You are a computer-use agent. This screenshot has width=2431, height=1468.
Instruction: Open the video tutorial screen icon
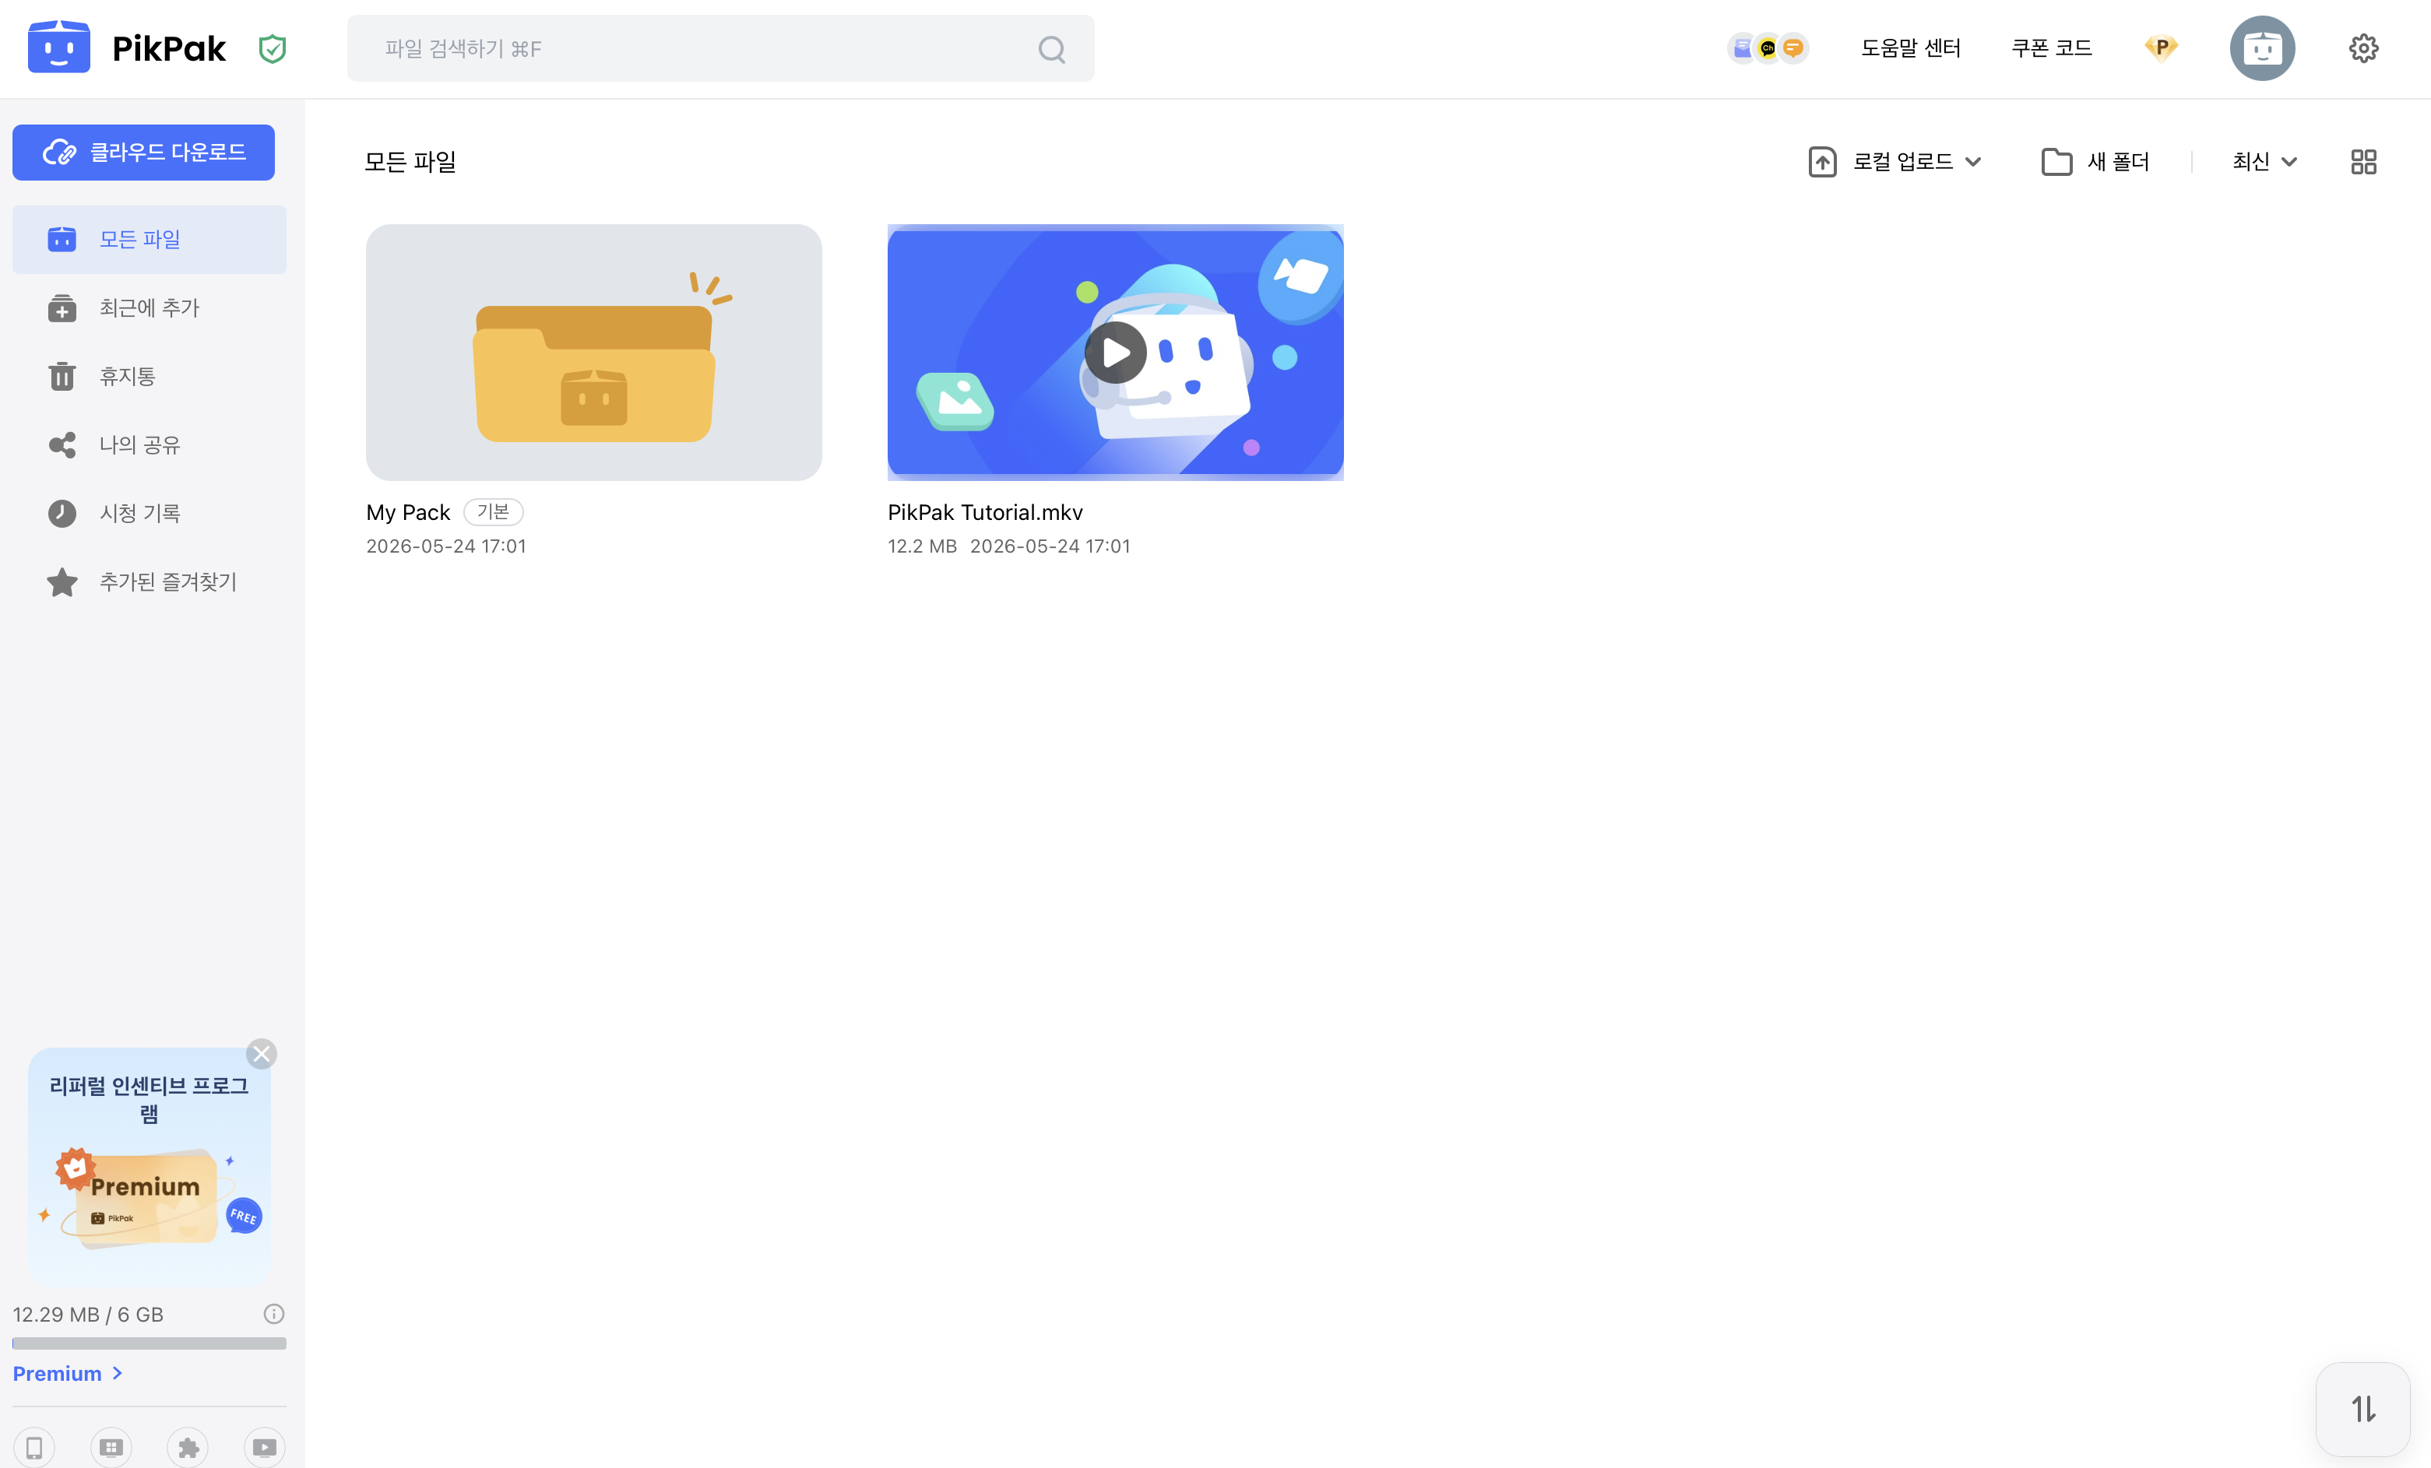(265, 1446)
